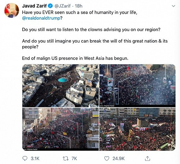Click the 7K retweets count
This screenshot has width=180, height=164.
[74, 159]
